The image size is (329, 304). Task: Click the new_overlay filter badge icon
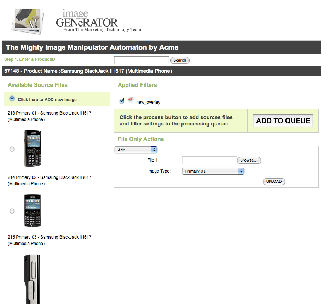(x=130, y=99)
